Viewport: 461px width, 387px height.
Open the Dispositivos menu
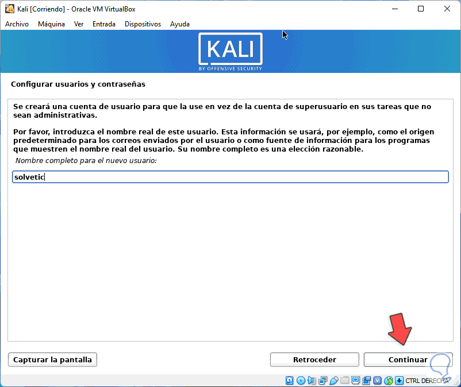click(x=143, y=24)
